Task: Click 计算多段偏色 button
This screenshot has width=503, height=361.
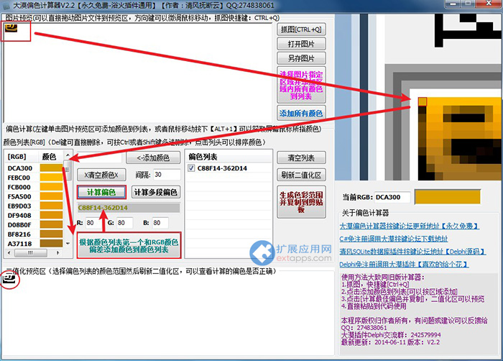Action: point(156,192)
